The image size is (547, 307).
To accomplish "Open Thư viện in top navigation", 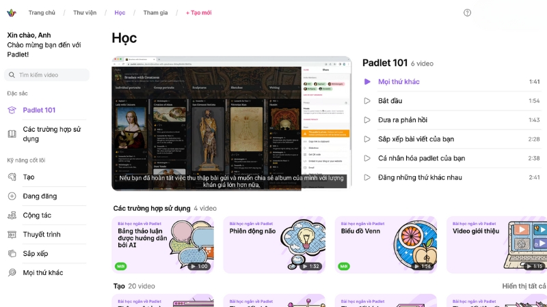I will (85, 12).
